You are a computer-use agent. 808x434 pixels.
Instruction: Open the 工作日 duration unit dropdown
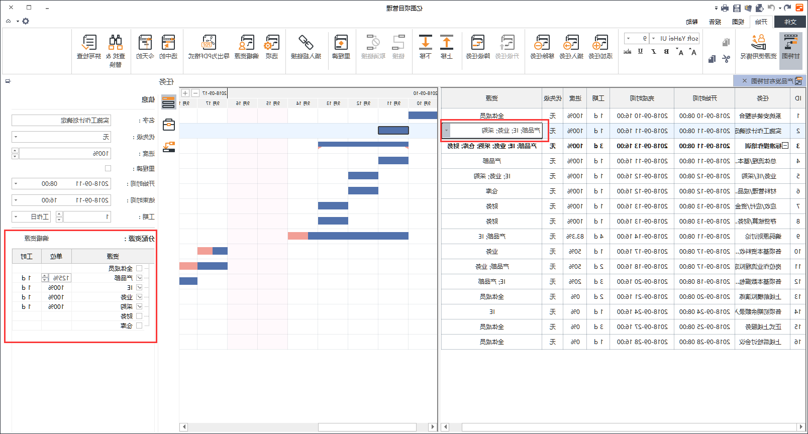click(x=16, y=216)
